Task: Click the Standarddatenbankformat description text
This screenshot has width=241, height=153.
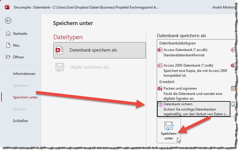Action: coord(184,55)
